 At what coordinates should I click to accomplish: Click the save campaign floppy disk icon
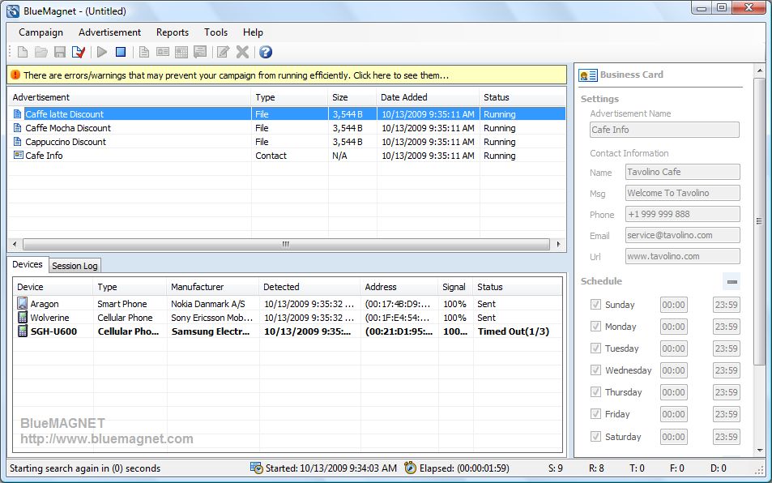pyautogui.click(x=60, y=53)
